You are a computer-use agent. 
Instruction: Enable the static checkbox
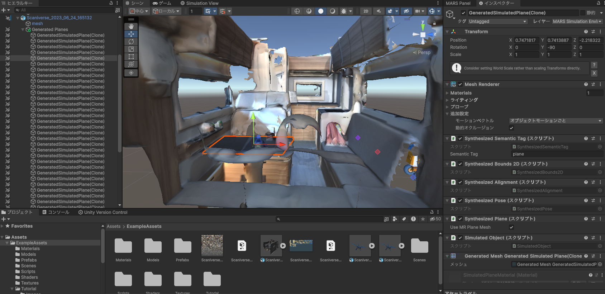(583, 13)
